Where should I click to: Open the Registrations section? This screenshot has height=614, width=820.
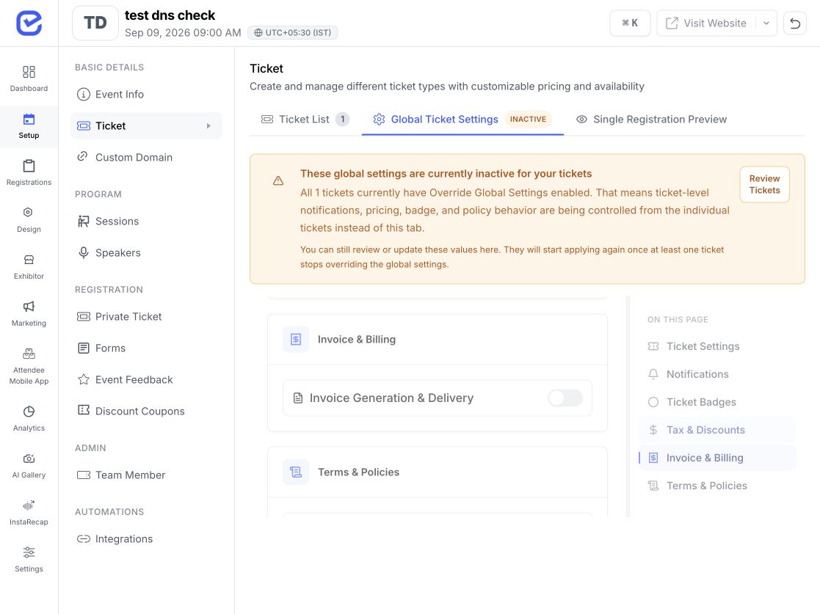(29, 173)
